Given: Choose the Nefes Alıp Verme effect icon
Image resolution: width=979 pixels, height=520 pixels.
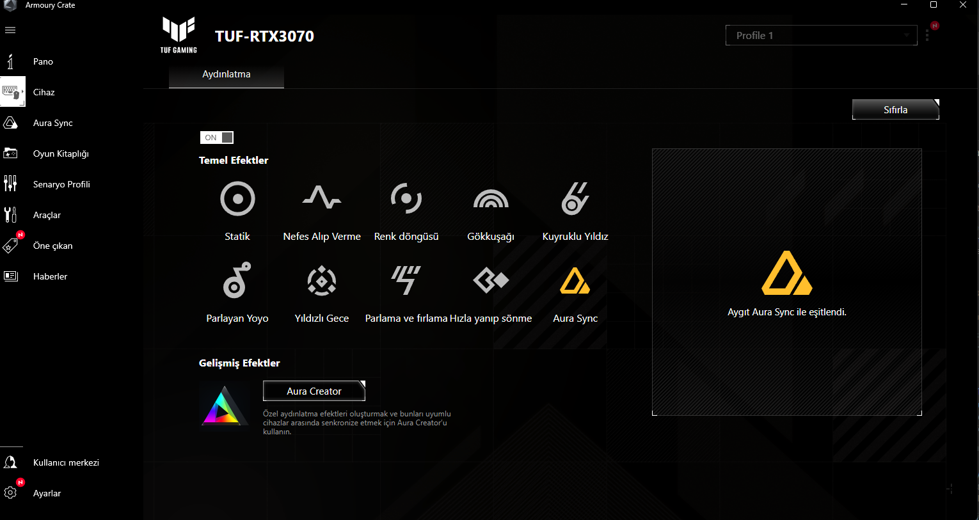Looking at the screenshot, I should click(x=322, y=197).
